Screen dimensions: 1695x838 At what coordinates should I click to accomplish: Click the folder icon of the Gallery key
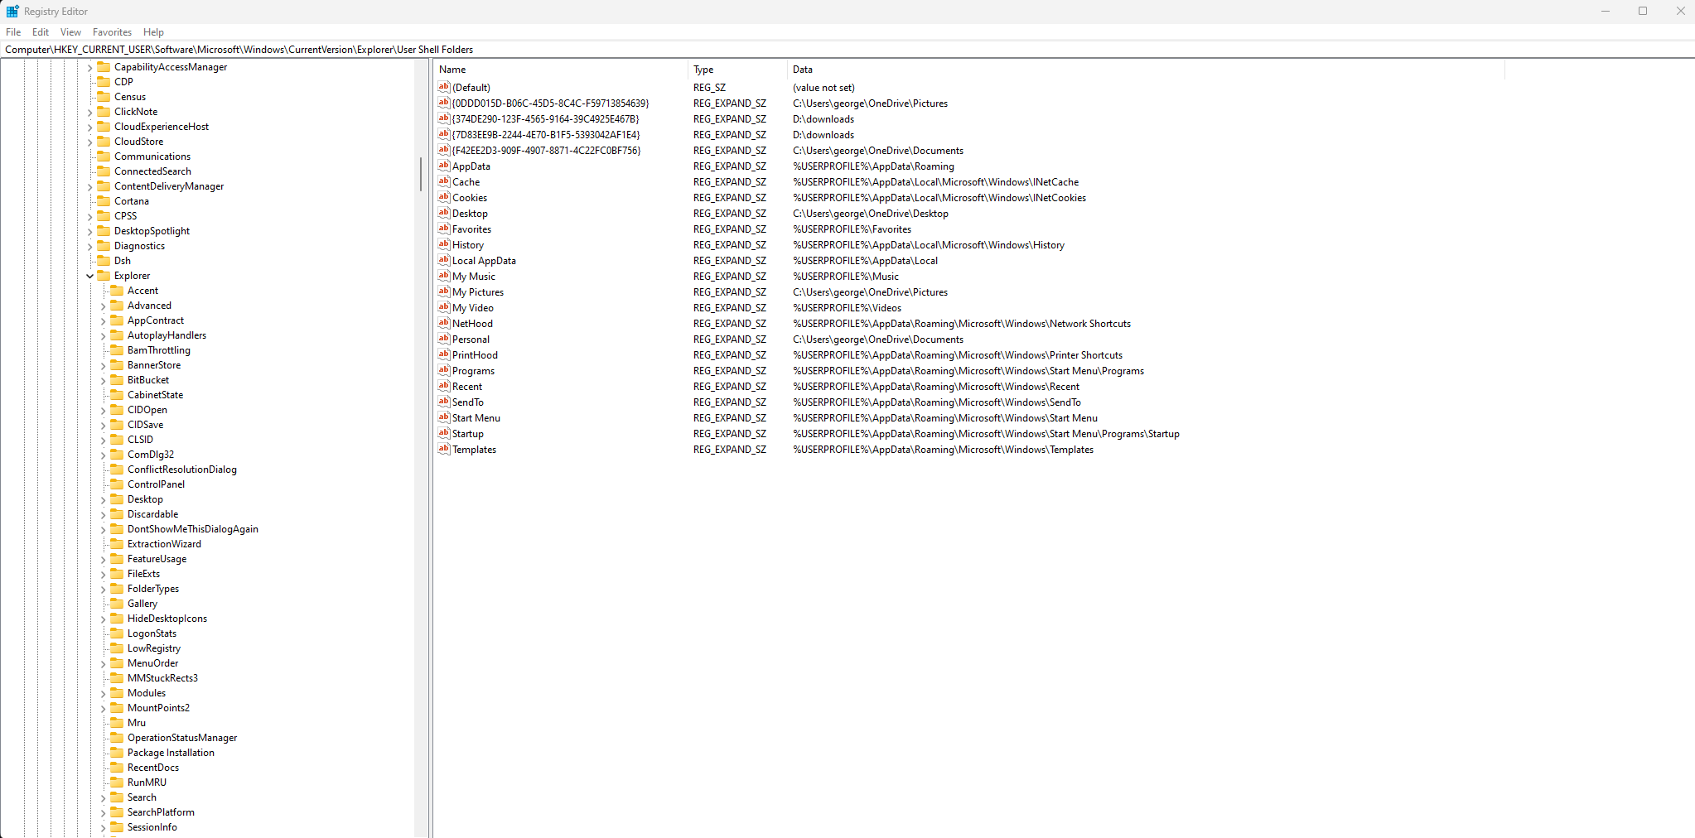pyautogui.click(x=117, y=604)
